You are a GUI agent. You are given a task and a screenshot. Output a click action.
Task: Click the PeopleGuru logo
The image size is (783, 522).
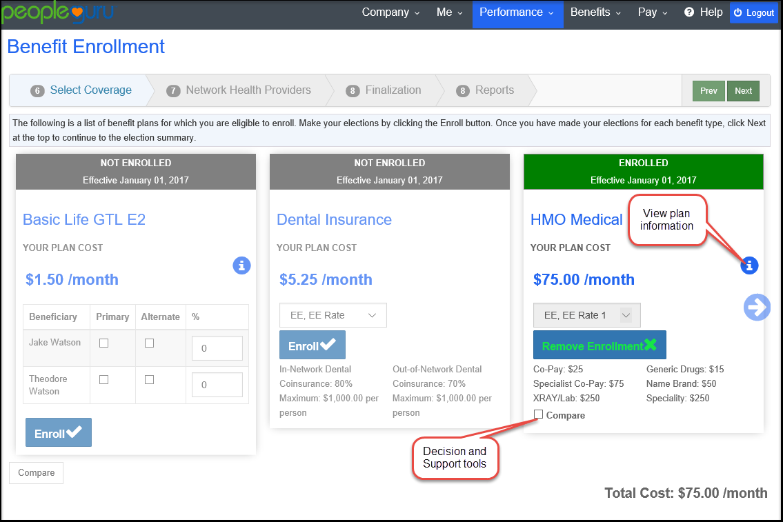click(57, 12)
